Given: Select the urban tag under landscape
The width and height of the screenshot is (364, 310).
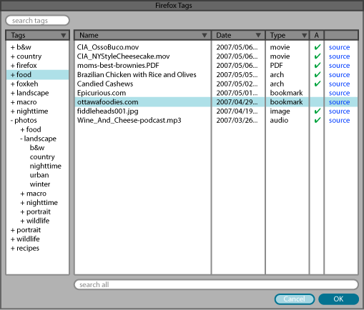Looking at the screenshot, I should point(39,175).
